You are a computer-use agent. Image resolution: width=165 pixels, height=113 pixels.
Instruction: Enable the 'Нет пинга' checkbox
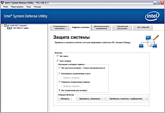point(58,56)
